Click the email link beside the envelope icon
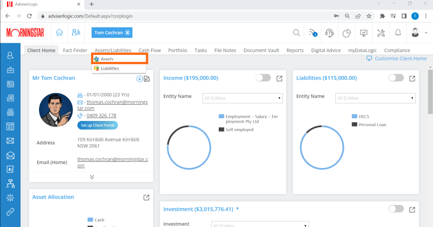 pos(112,105)
